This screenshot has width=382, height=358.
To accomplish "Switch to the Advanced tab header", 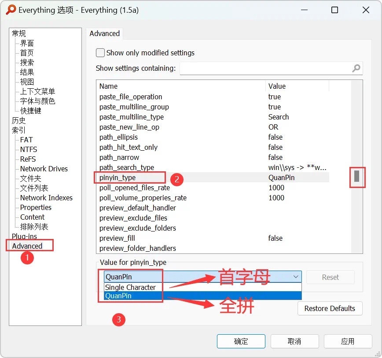I will pyautogui.click(x=104, y=33).
